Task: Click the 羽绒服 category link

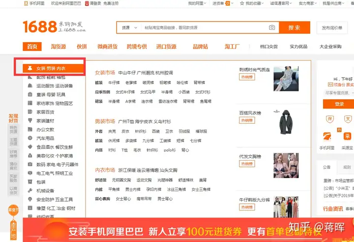Action: point(184,131)
